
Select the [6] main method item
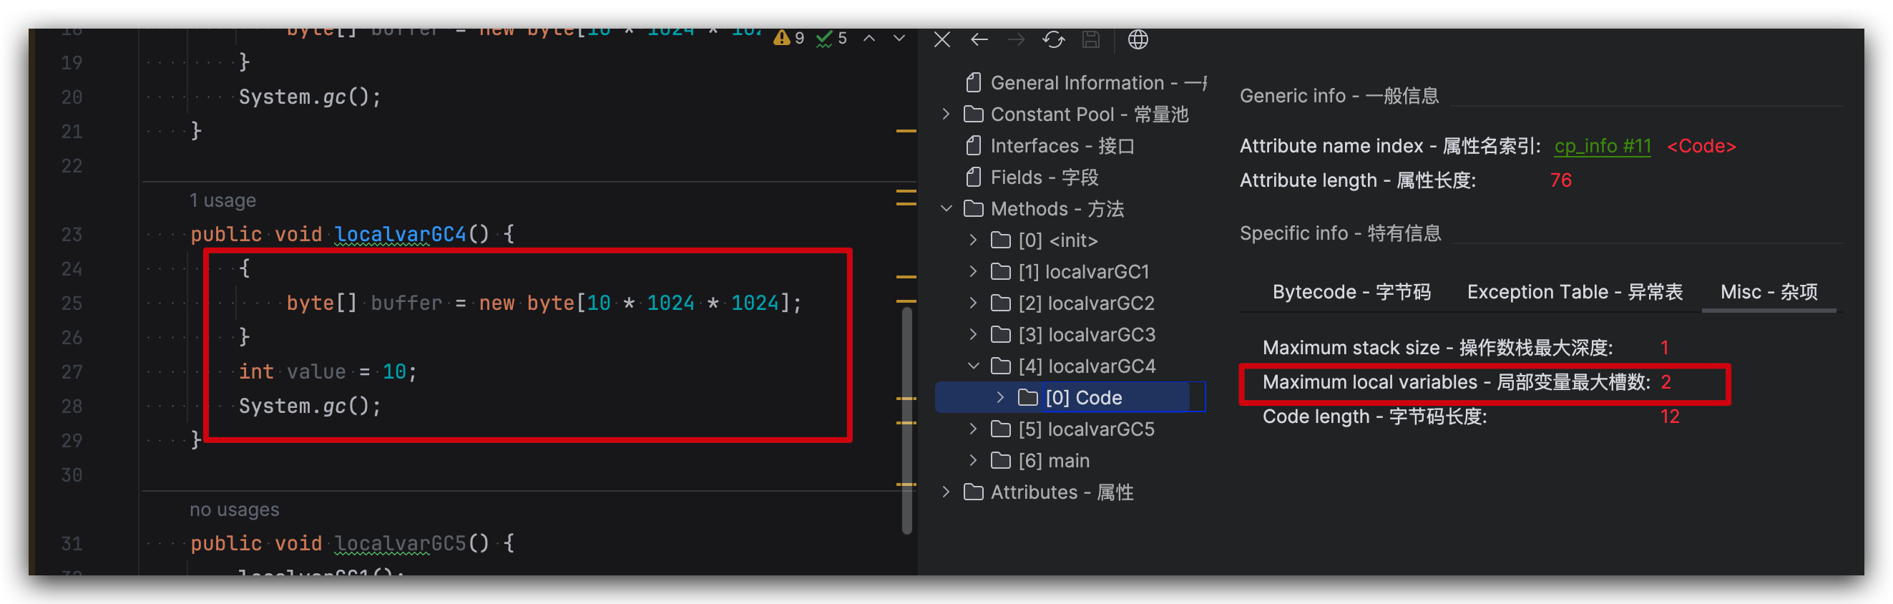click(x=1053, y=461)
